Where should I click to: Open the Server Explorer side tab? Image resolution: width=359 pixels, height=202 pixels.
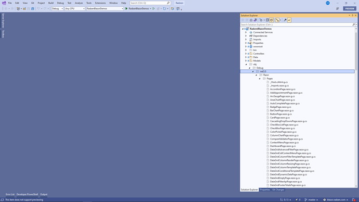(3, 20)
